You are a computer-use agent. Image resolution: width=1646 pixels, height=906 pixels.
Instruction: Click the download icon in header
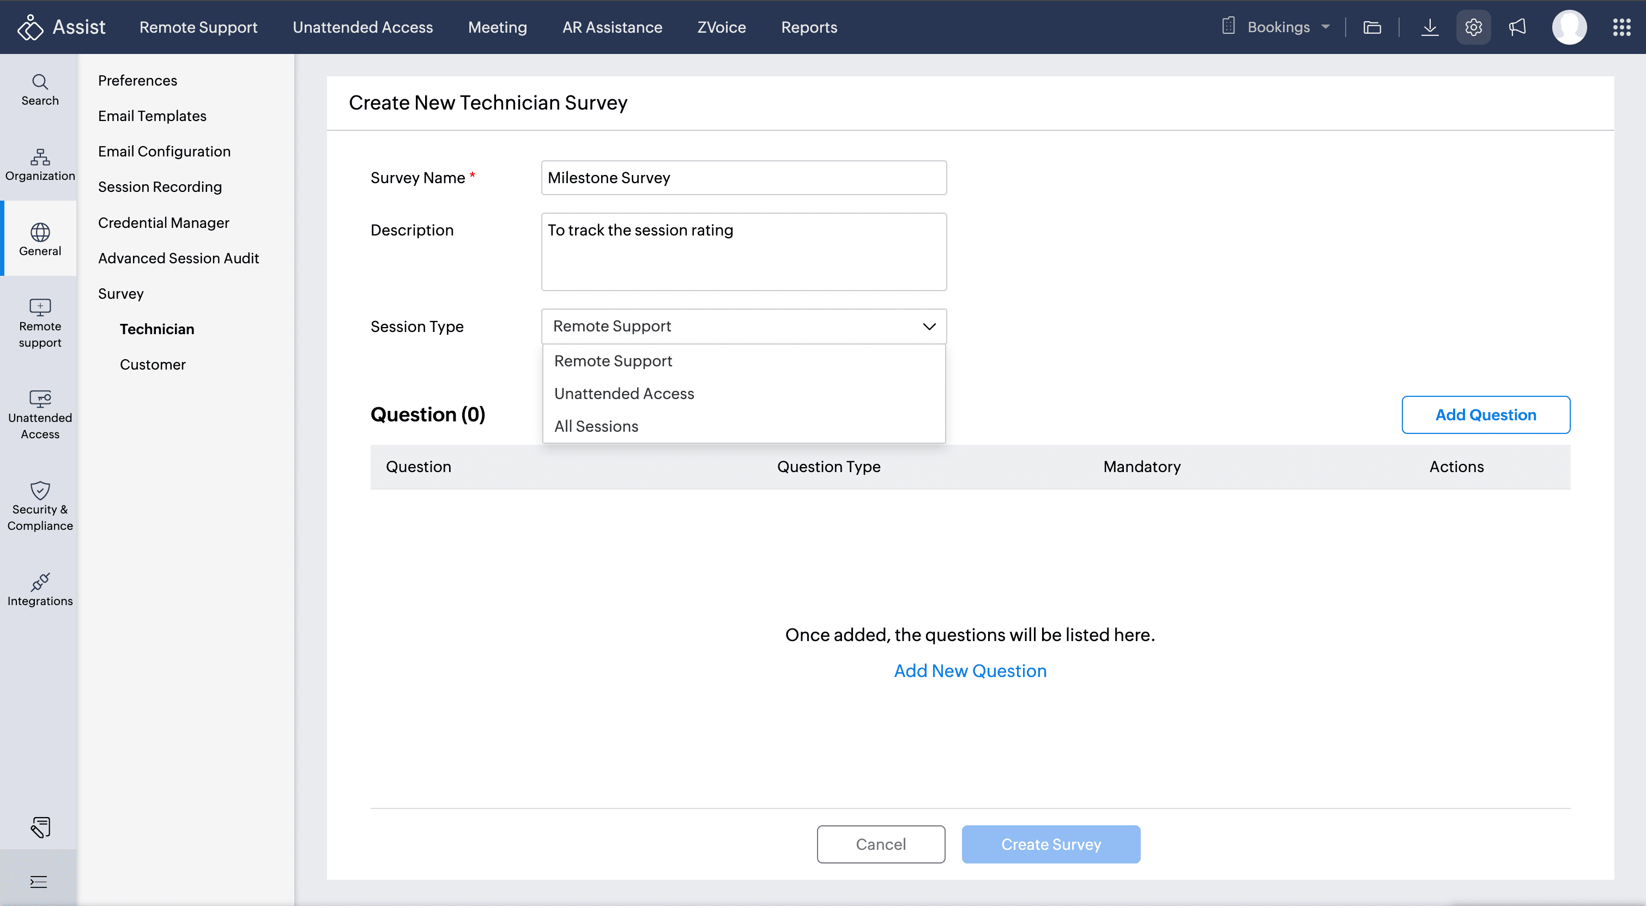pyautogui.click(x=1430, y=27)
